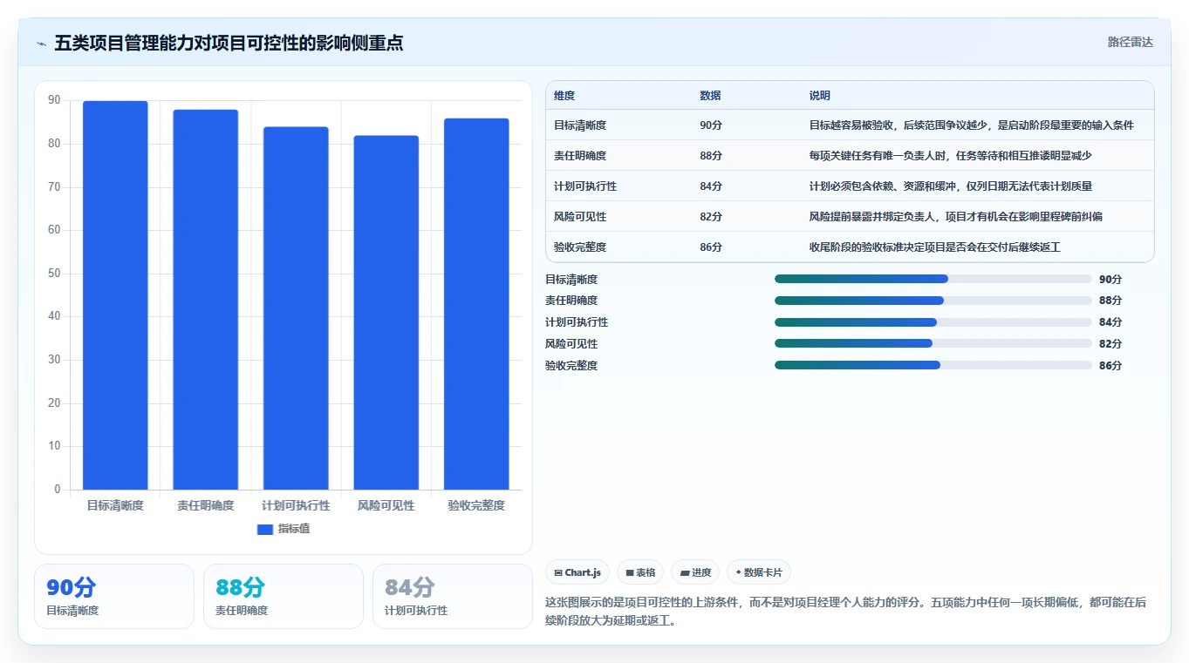Select the 数据卡片 tag
The image size is (1189, 663).
pyautogui.click(x=759, y=572)
